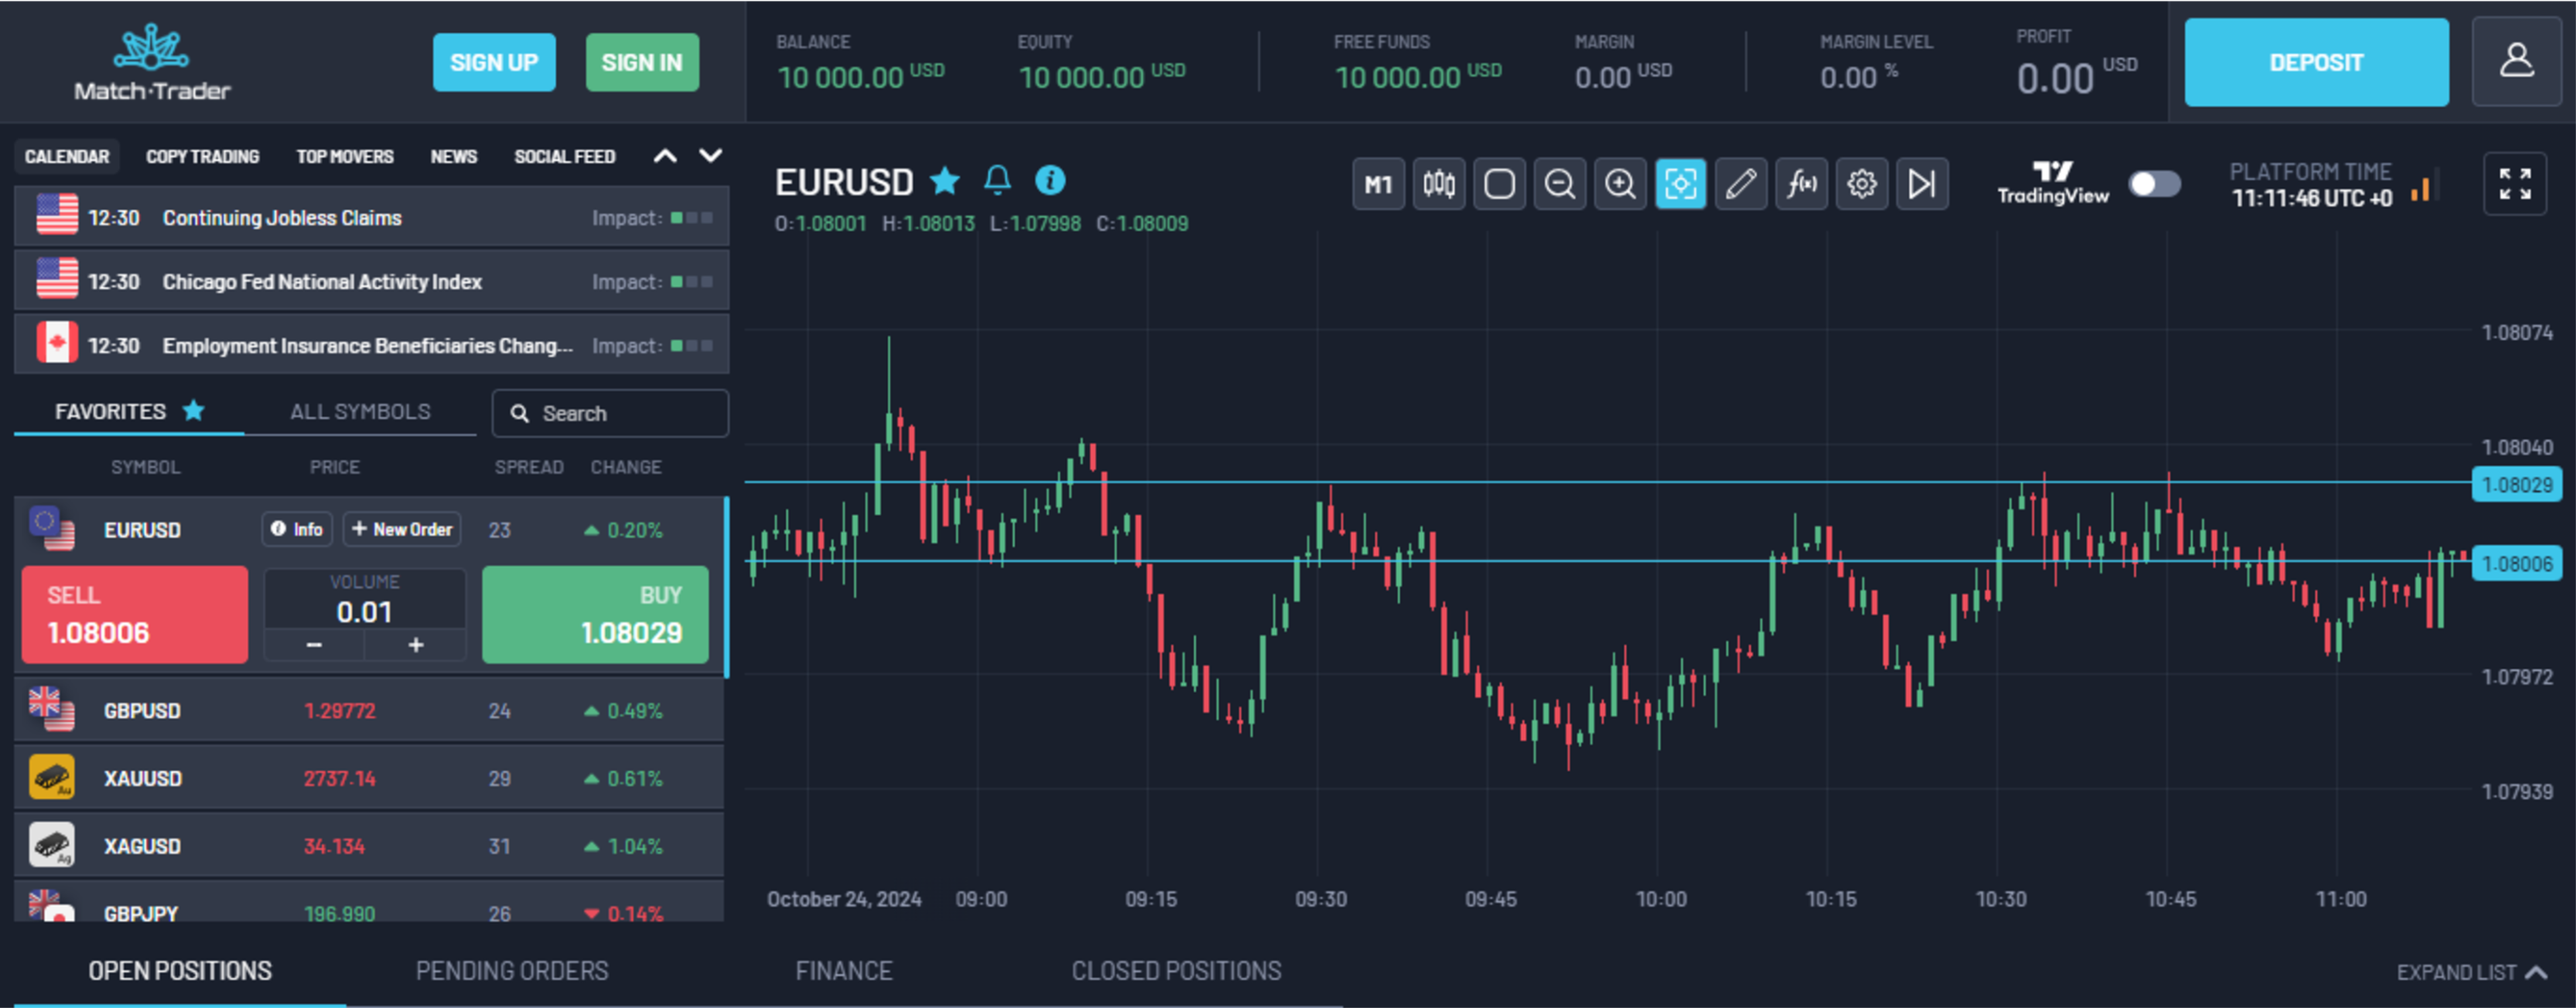This screenshot has width=2576, height=1008.
Task: Expand the news panel with down chevron
Action: point(710,156)
